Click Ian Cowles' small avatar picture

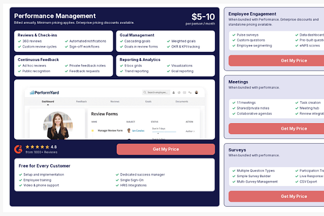pos(129,131)
